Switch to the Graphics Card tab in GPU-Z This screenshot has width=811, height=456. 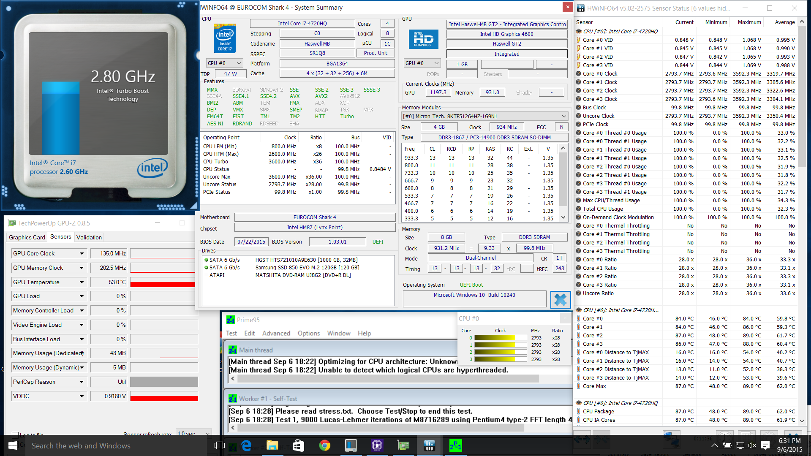click(x=27, y=237)
